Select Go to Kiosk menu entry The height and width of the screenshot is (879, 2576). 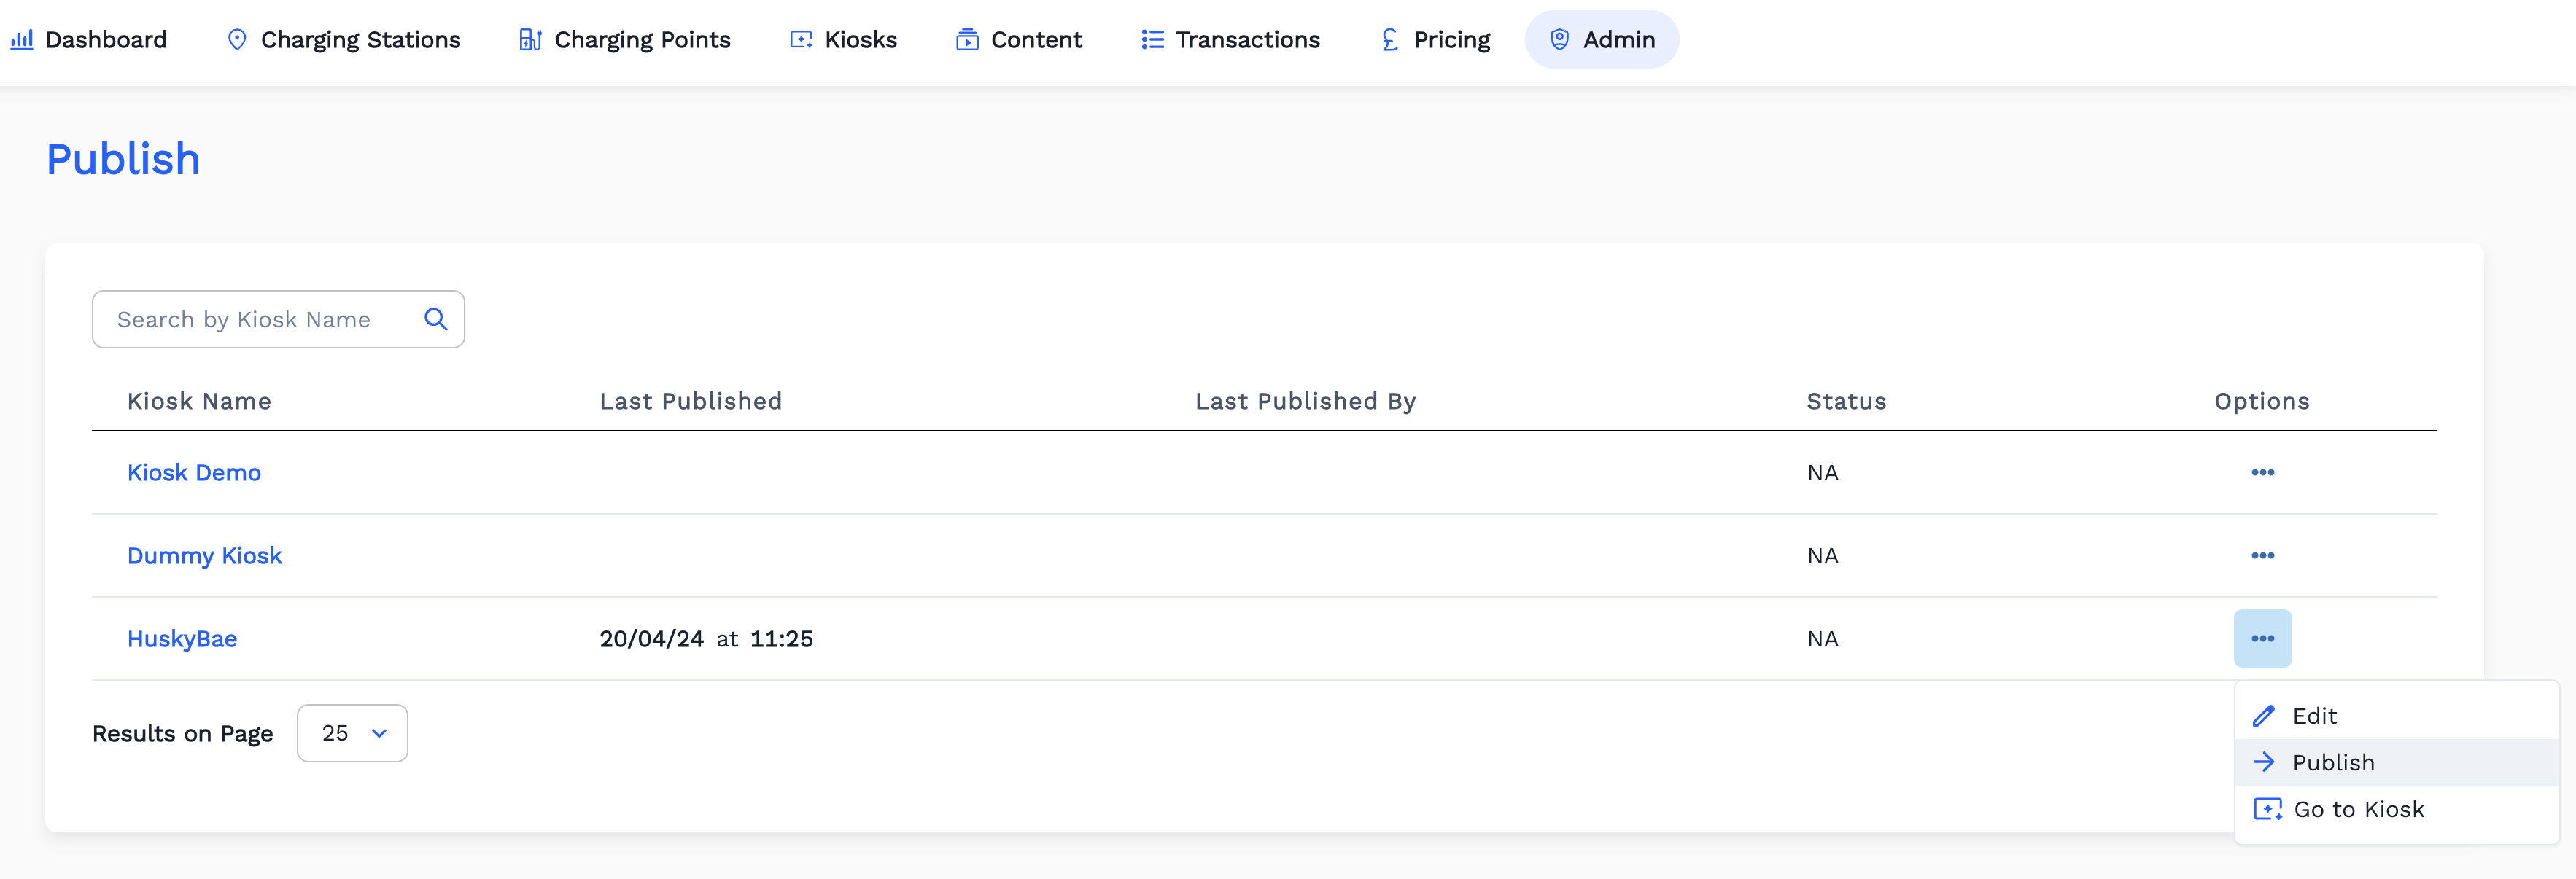(x=2358, y=809)
